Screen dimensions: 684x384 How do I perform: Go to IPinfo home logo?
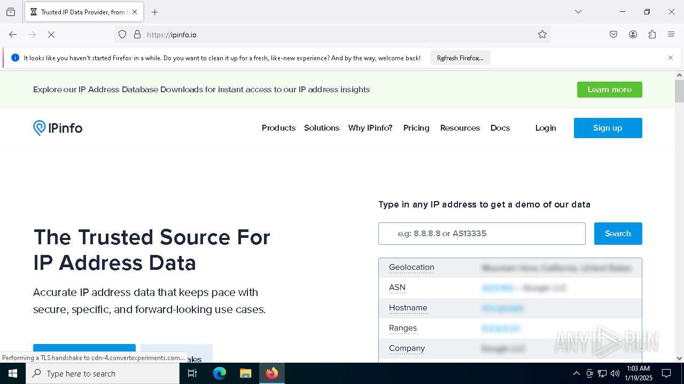click(x=58, y=128)
